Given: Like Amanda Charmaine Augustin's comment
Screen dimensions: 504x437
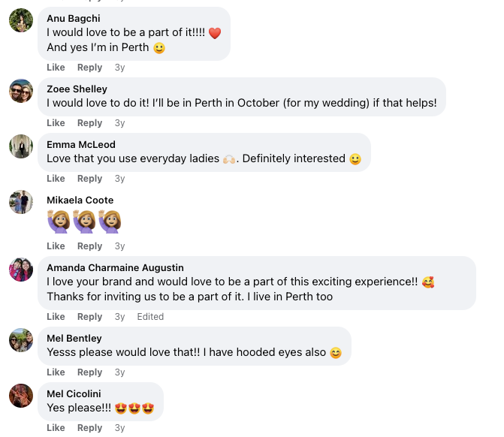Looking at the screenshot, I should [x=56, y=317].
